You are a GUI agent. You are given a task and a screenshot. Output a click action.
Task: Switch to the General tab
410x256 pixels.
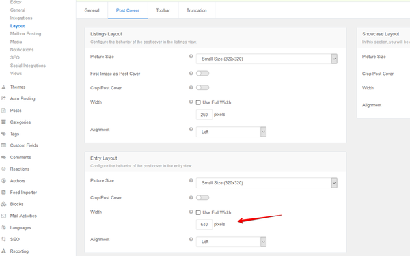click(x=92, y=10)
